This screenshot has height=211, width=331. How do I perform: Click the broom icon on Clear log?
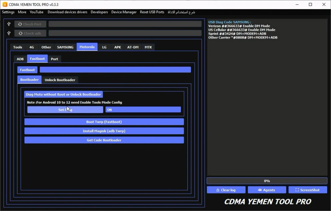[x=218, y=190]
